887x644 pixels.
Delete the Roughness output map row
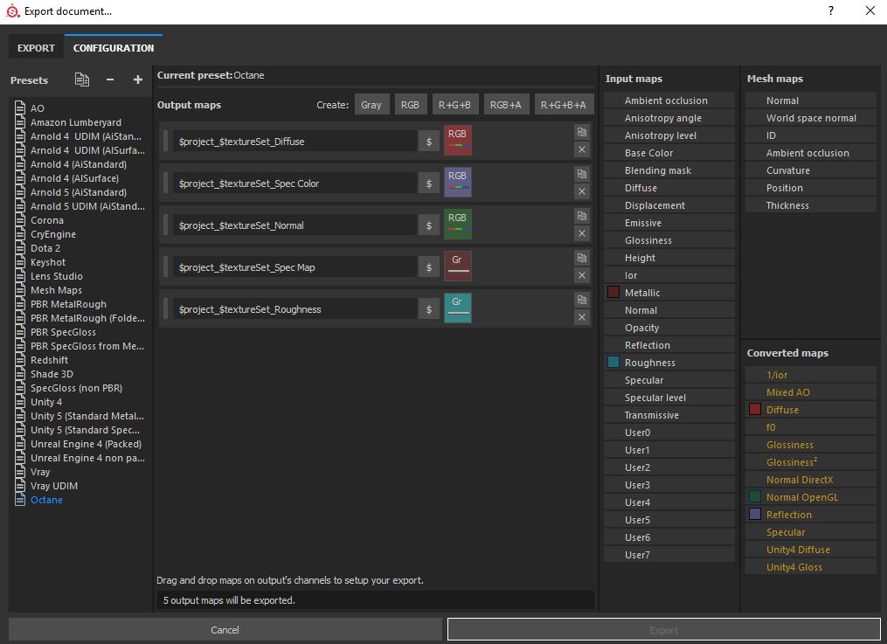[x=581, y=316]
